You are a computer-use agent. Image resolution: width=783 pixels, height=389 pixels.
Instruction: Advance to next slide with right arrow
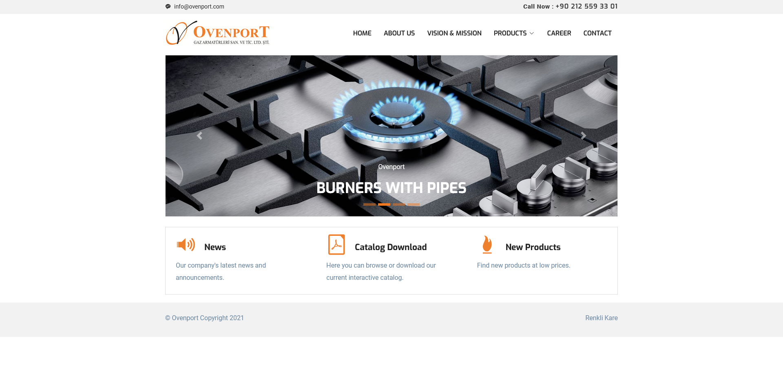click(x=583, y=136)
